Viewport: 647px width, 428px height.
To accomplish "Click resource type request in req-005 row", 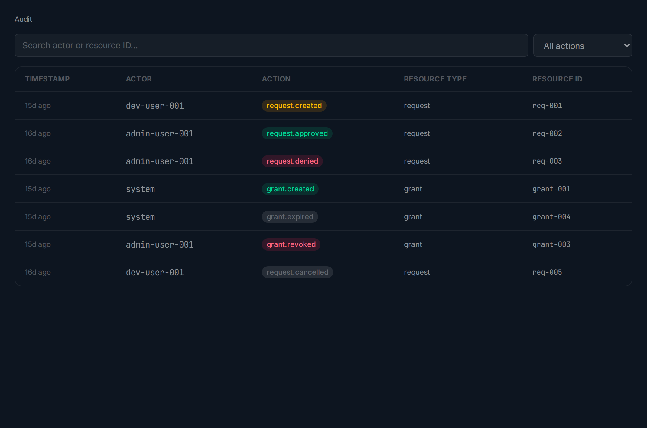I will (417, 272).
